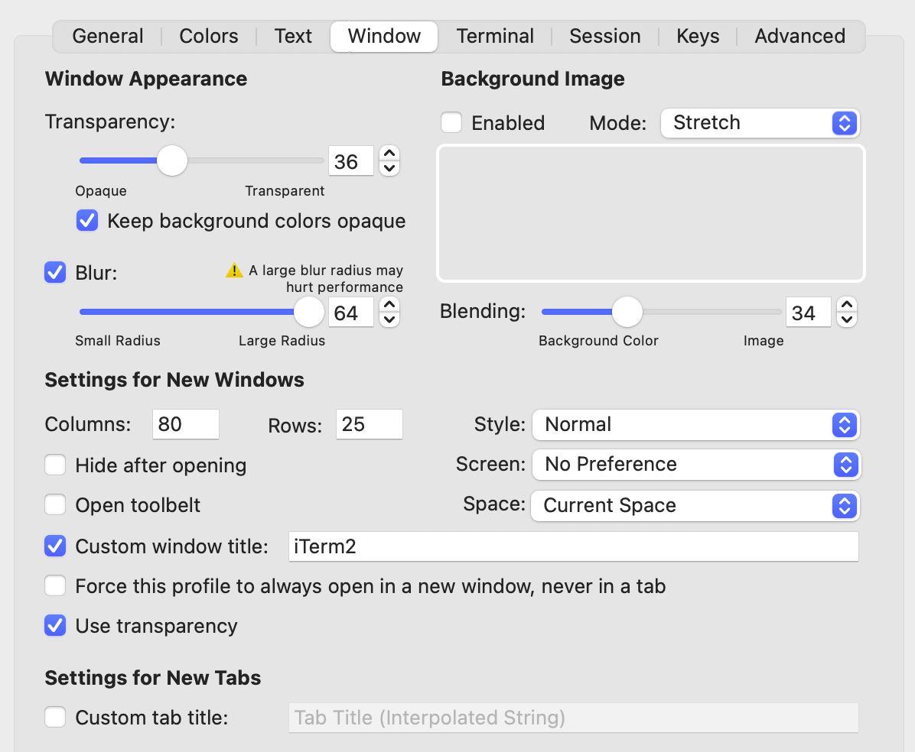The image size is (915, 752).
Task: Turn off Use transparency
Action: click(55, 625)
